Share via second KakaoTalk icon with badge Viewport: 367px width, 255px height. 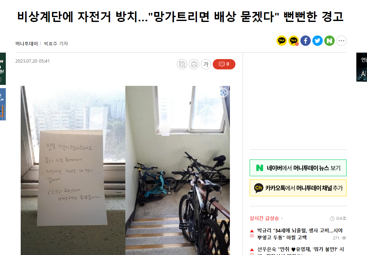coord(294,41)
